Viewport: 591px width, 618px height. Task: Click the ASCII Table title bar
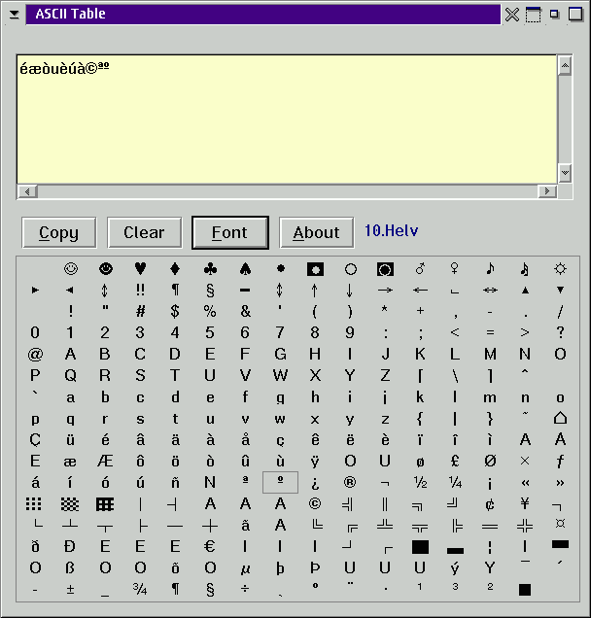pos(263,15)
